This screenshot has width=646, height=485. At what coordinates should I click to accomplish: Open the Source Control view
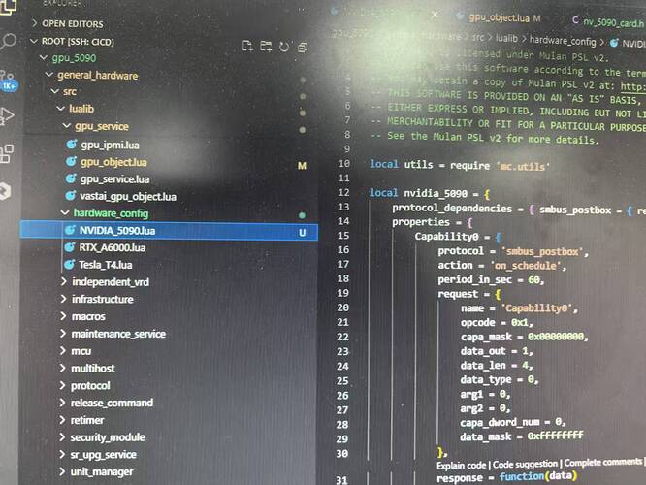9,79
